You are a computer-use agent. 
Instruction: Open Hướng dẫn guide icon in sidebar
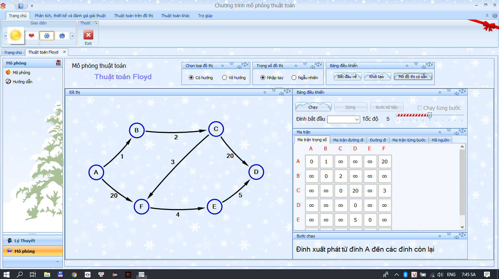(8, 82)
